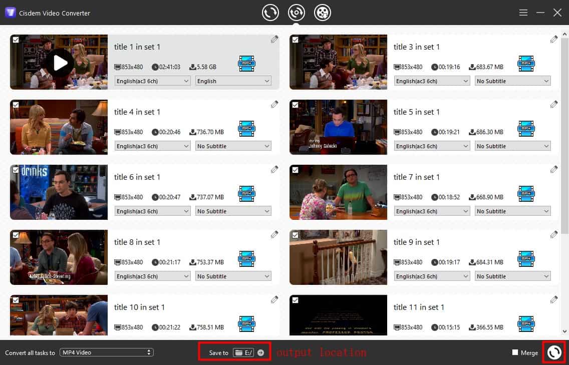The height and width of the screenshot is (365, 569).
Task: Click the MP4 format badge on title 3
Action: pyautogui.click(x=526, y=63)
